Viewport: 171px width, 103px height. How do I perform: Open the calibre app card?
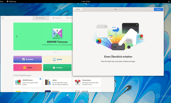click(x=57, y=82)
